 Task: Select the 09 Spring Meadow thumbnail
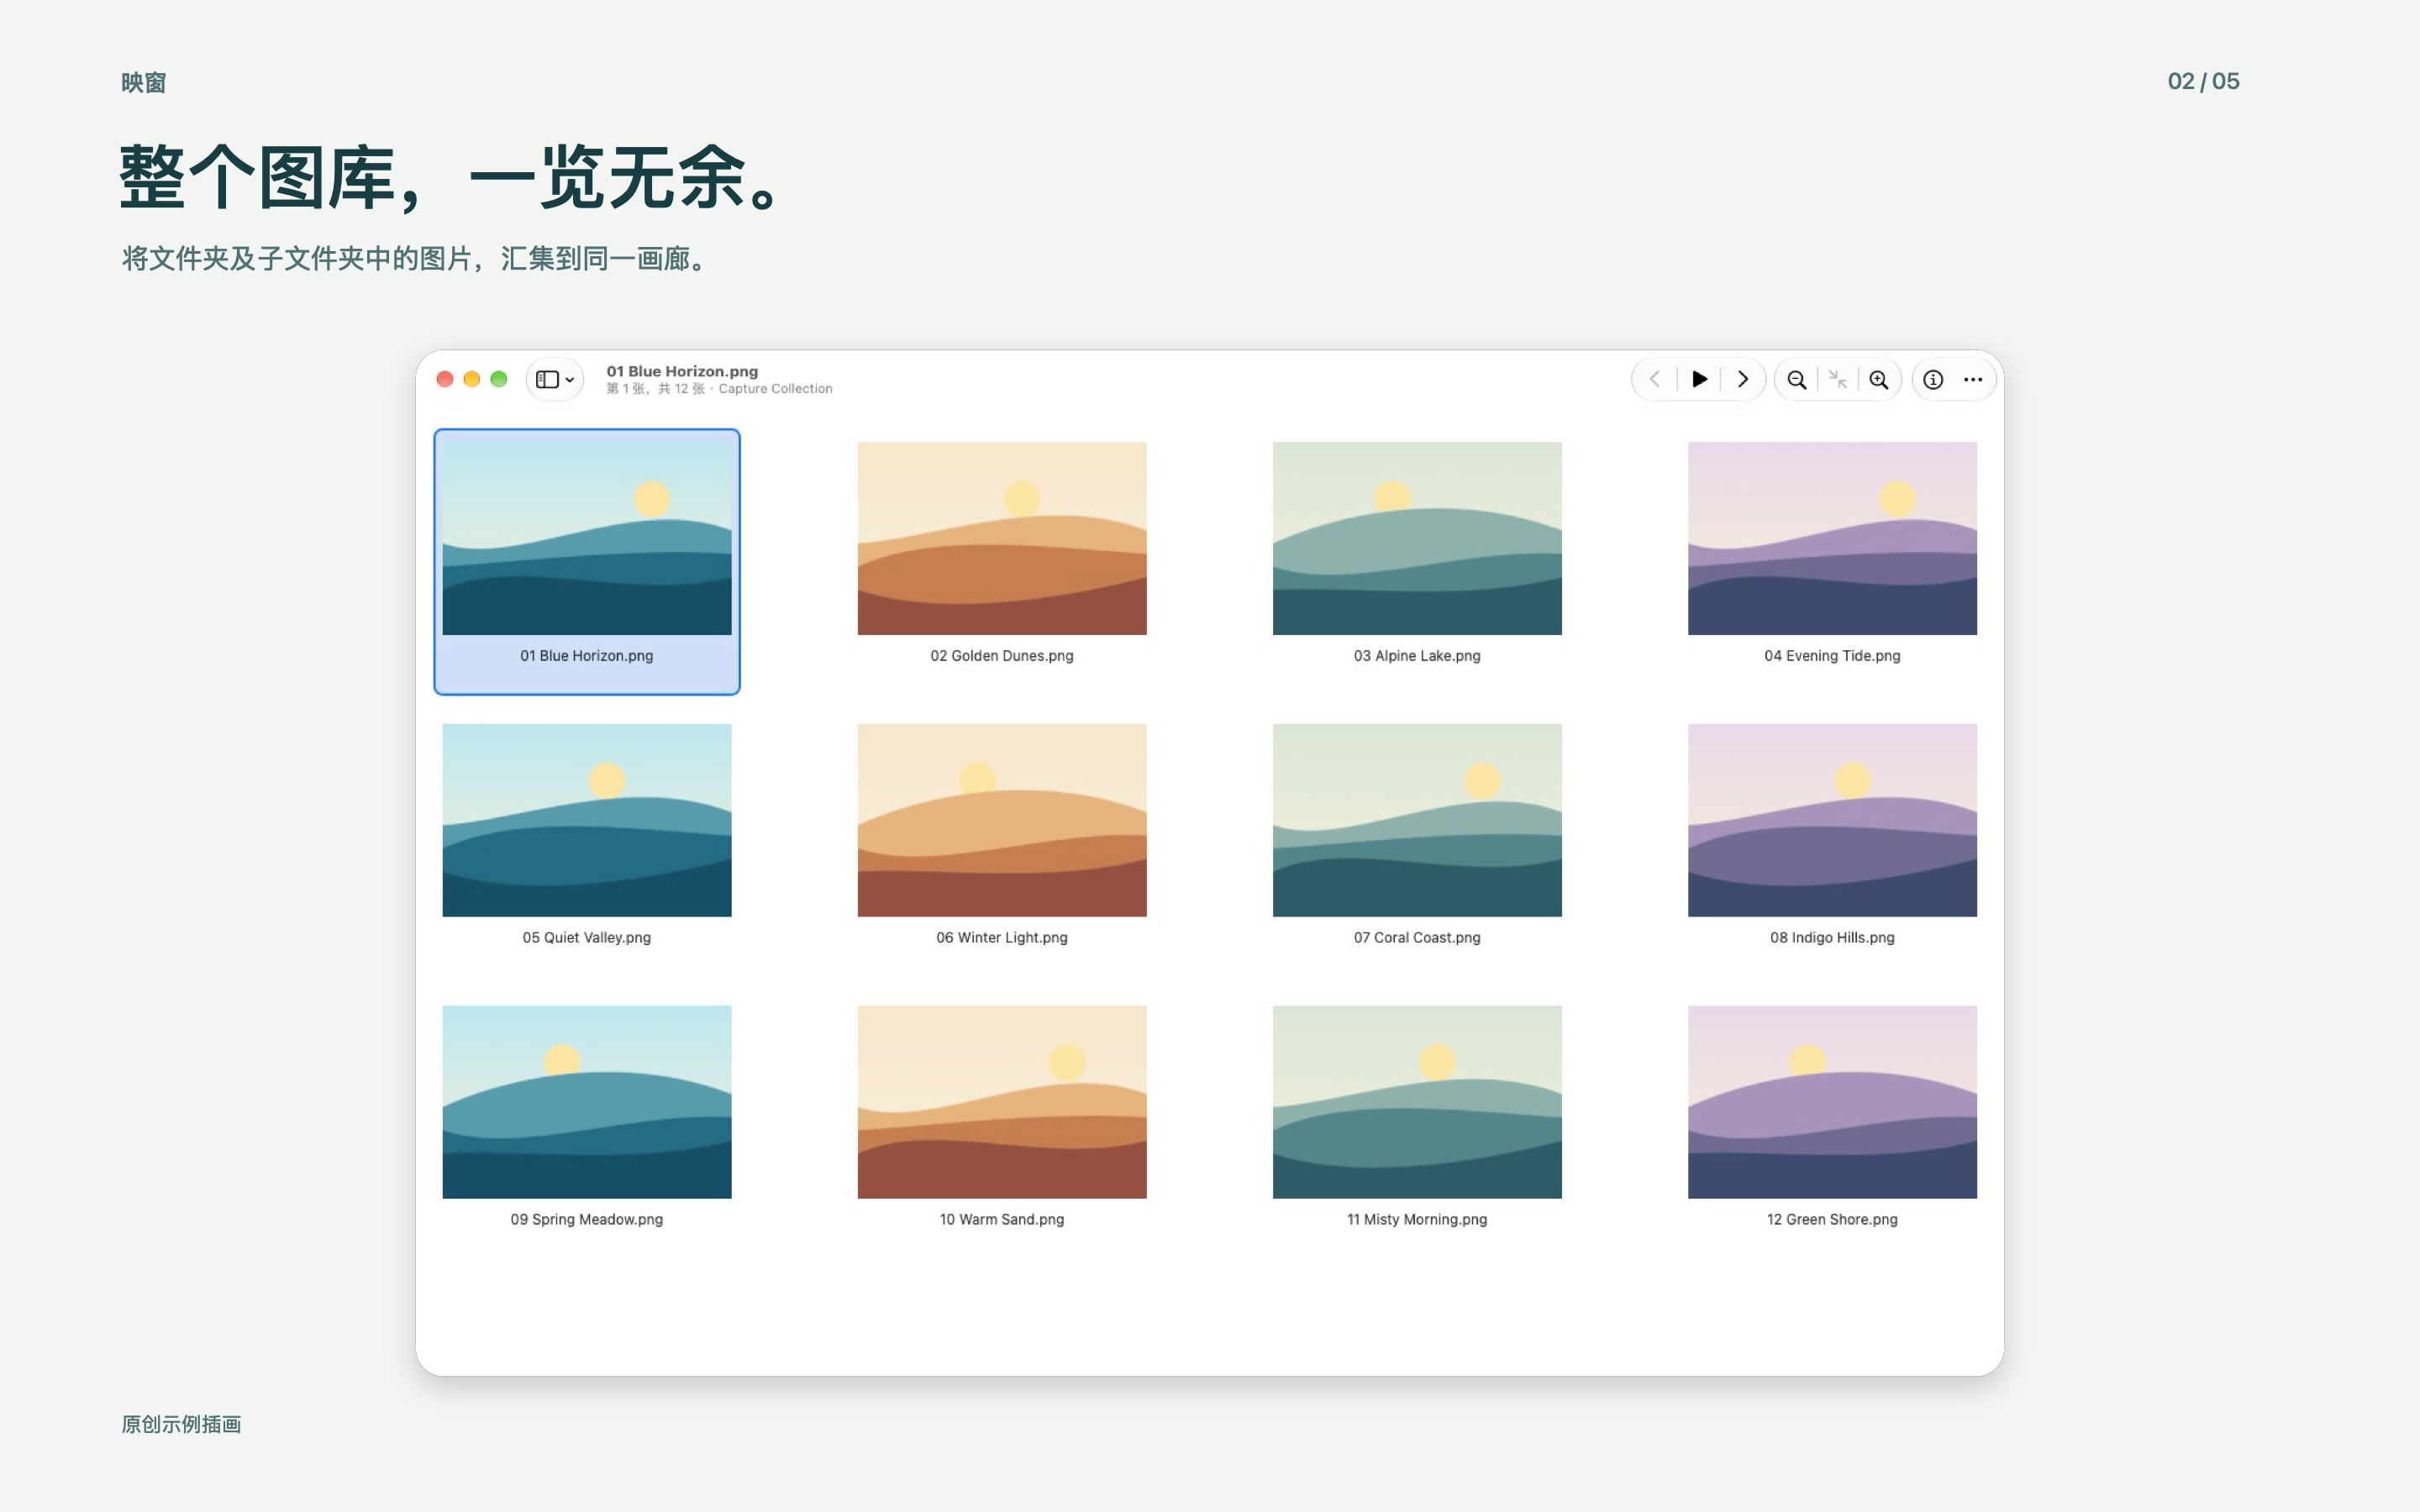[x=587, y=1102]
